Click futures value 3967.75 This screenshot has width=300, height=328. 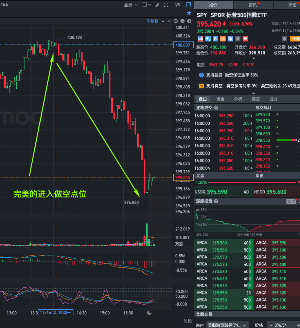[215, 65]
